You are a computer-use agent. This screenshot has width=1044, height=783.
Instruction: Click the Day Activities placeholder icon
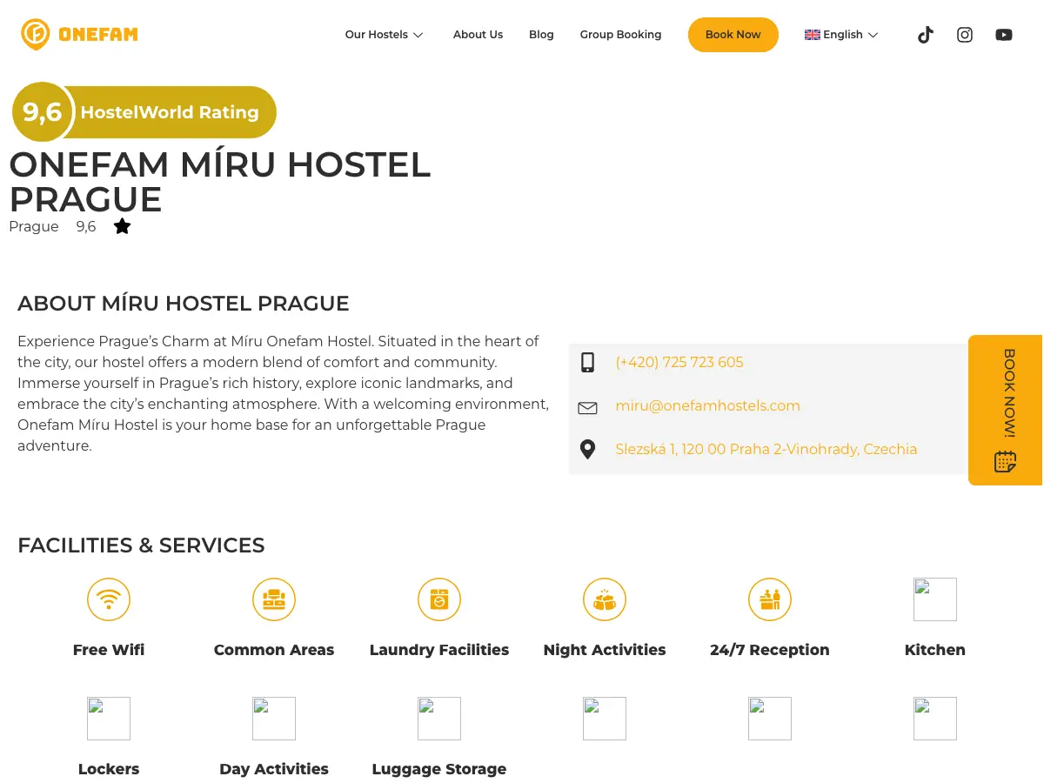[274, 719]
